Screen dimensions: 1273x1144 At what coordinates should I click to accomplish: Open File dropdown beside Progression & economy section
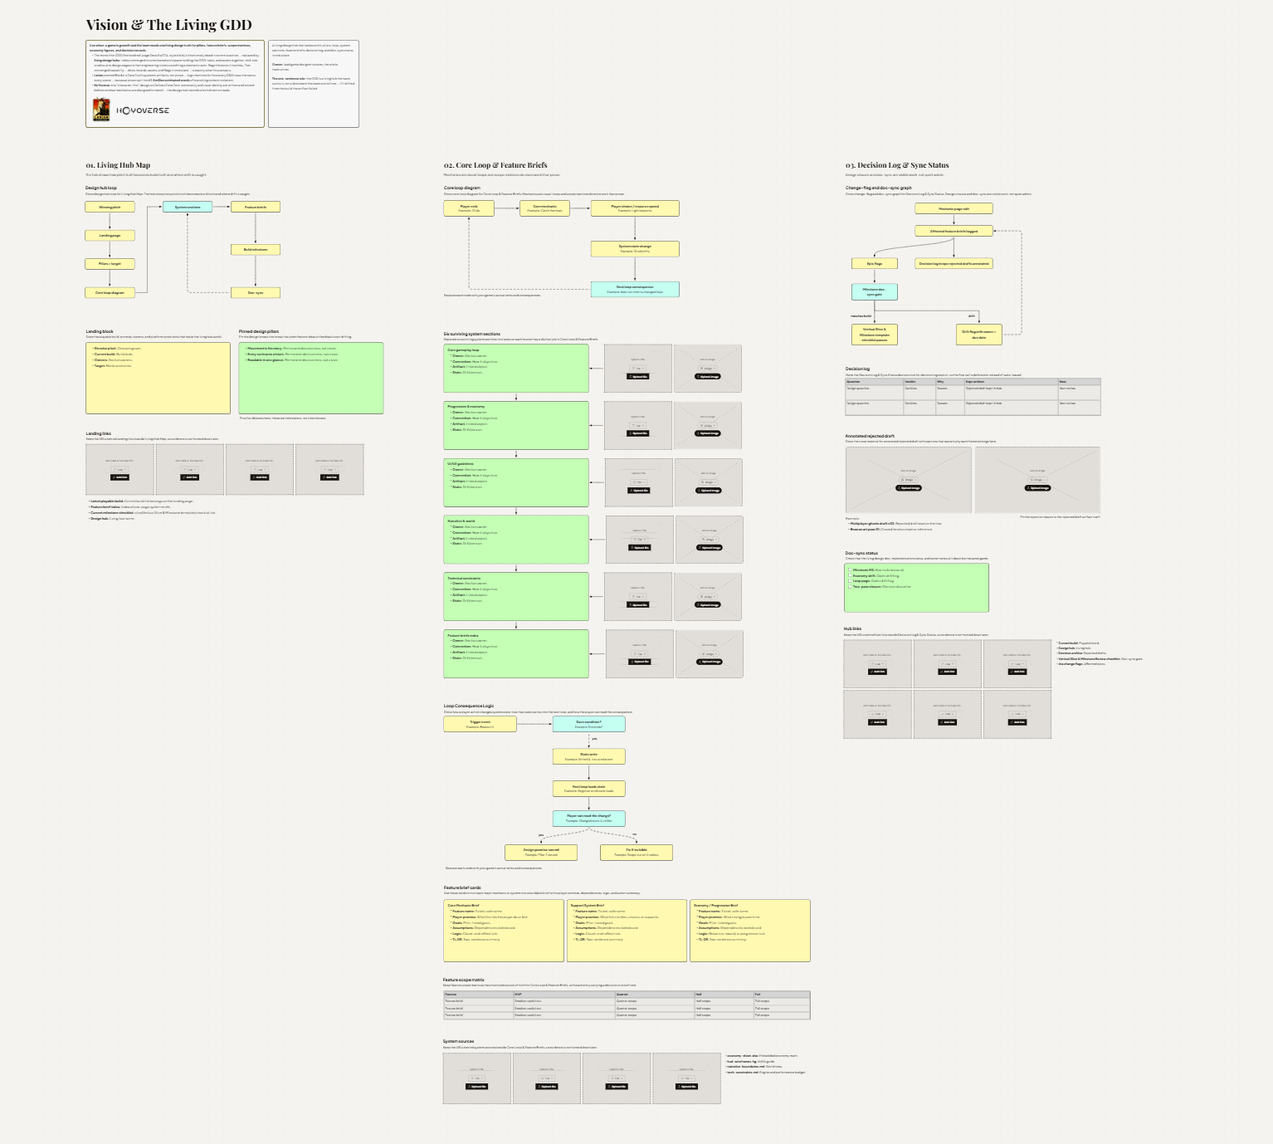(x=638, y=426)
